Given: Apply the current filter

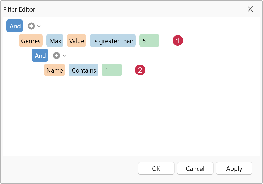Looking at the screenshot, I should click(234, 168).
